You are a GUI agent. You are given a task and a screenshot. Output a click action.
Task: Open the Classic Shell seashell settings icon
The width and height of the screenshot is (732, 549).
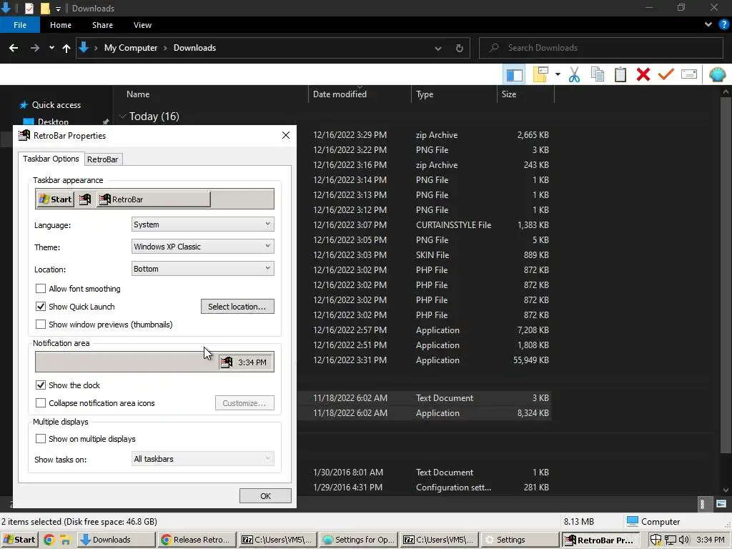[x=718, y=74]
